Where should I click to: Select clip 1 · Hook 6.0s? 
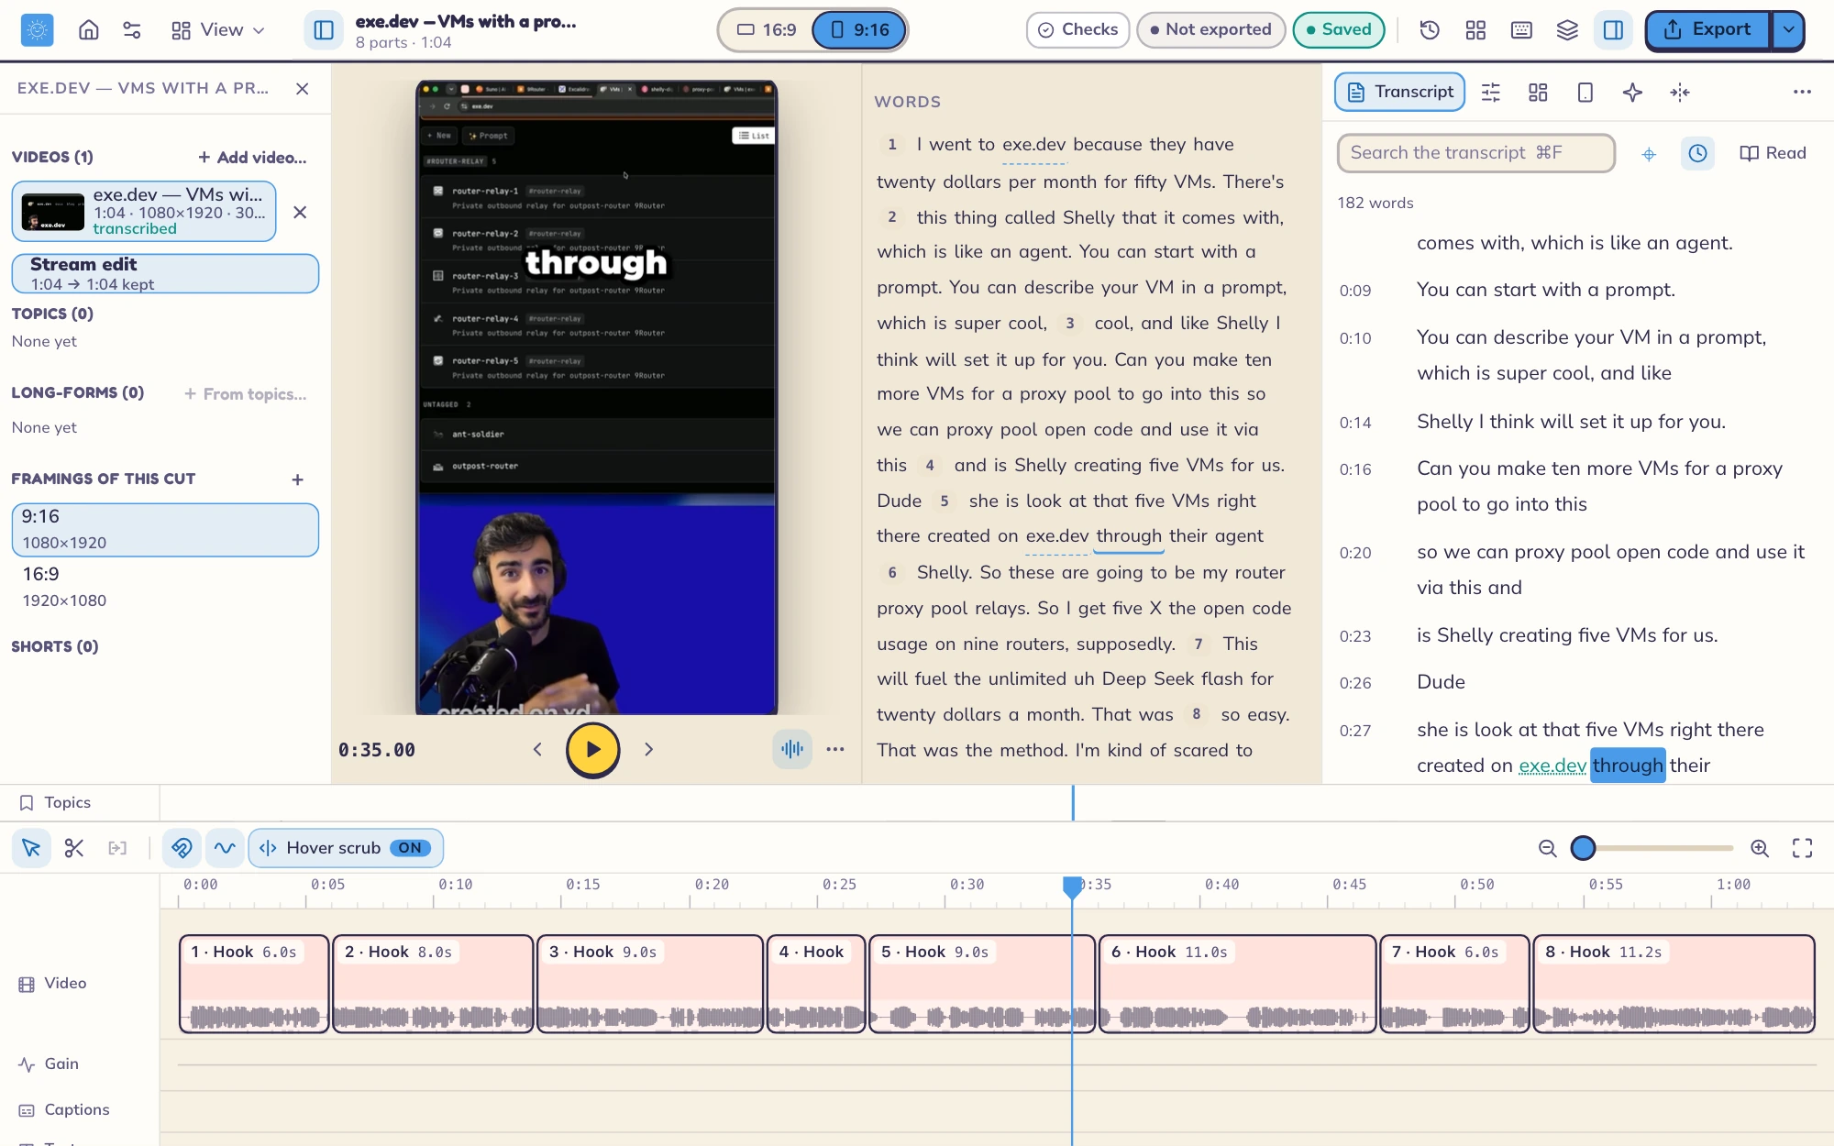254,984
